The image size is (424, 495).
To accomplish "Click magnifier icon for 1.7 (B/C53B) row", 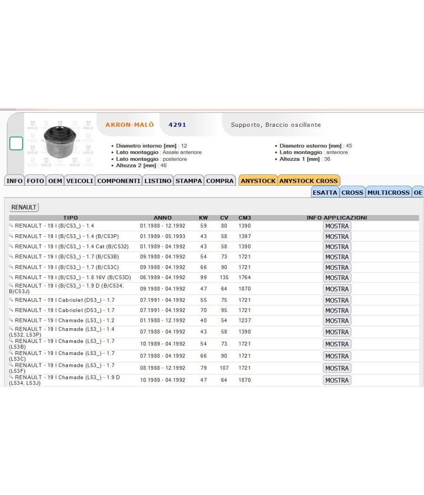I will tap(11, 256).
